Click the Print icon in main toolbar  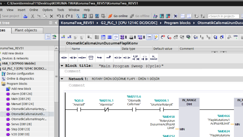point(25,16)
